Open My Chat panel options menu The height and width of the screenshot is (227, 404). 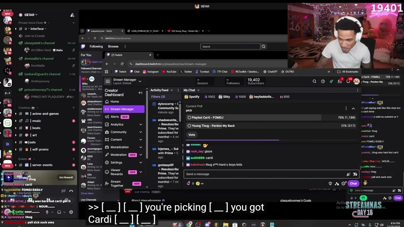[357, 90]
